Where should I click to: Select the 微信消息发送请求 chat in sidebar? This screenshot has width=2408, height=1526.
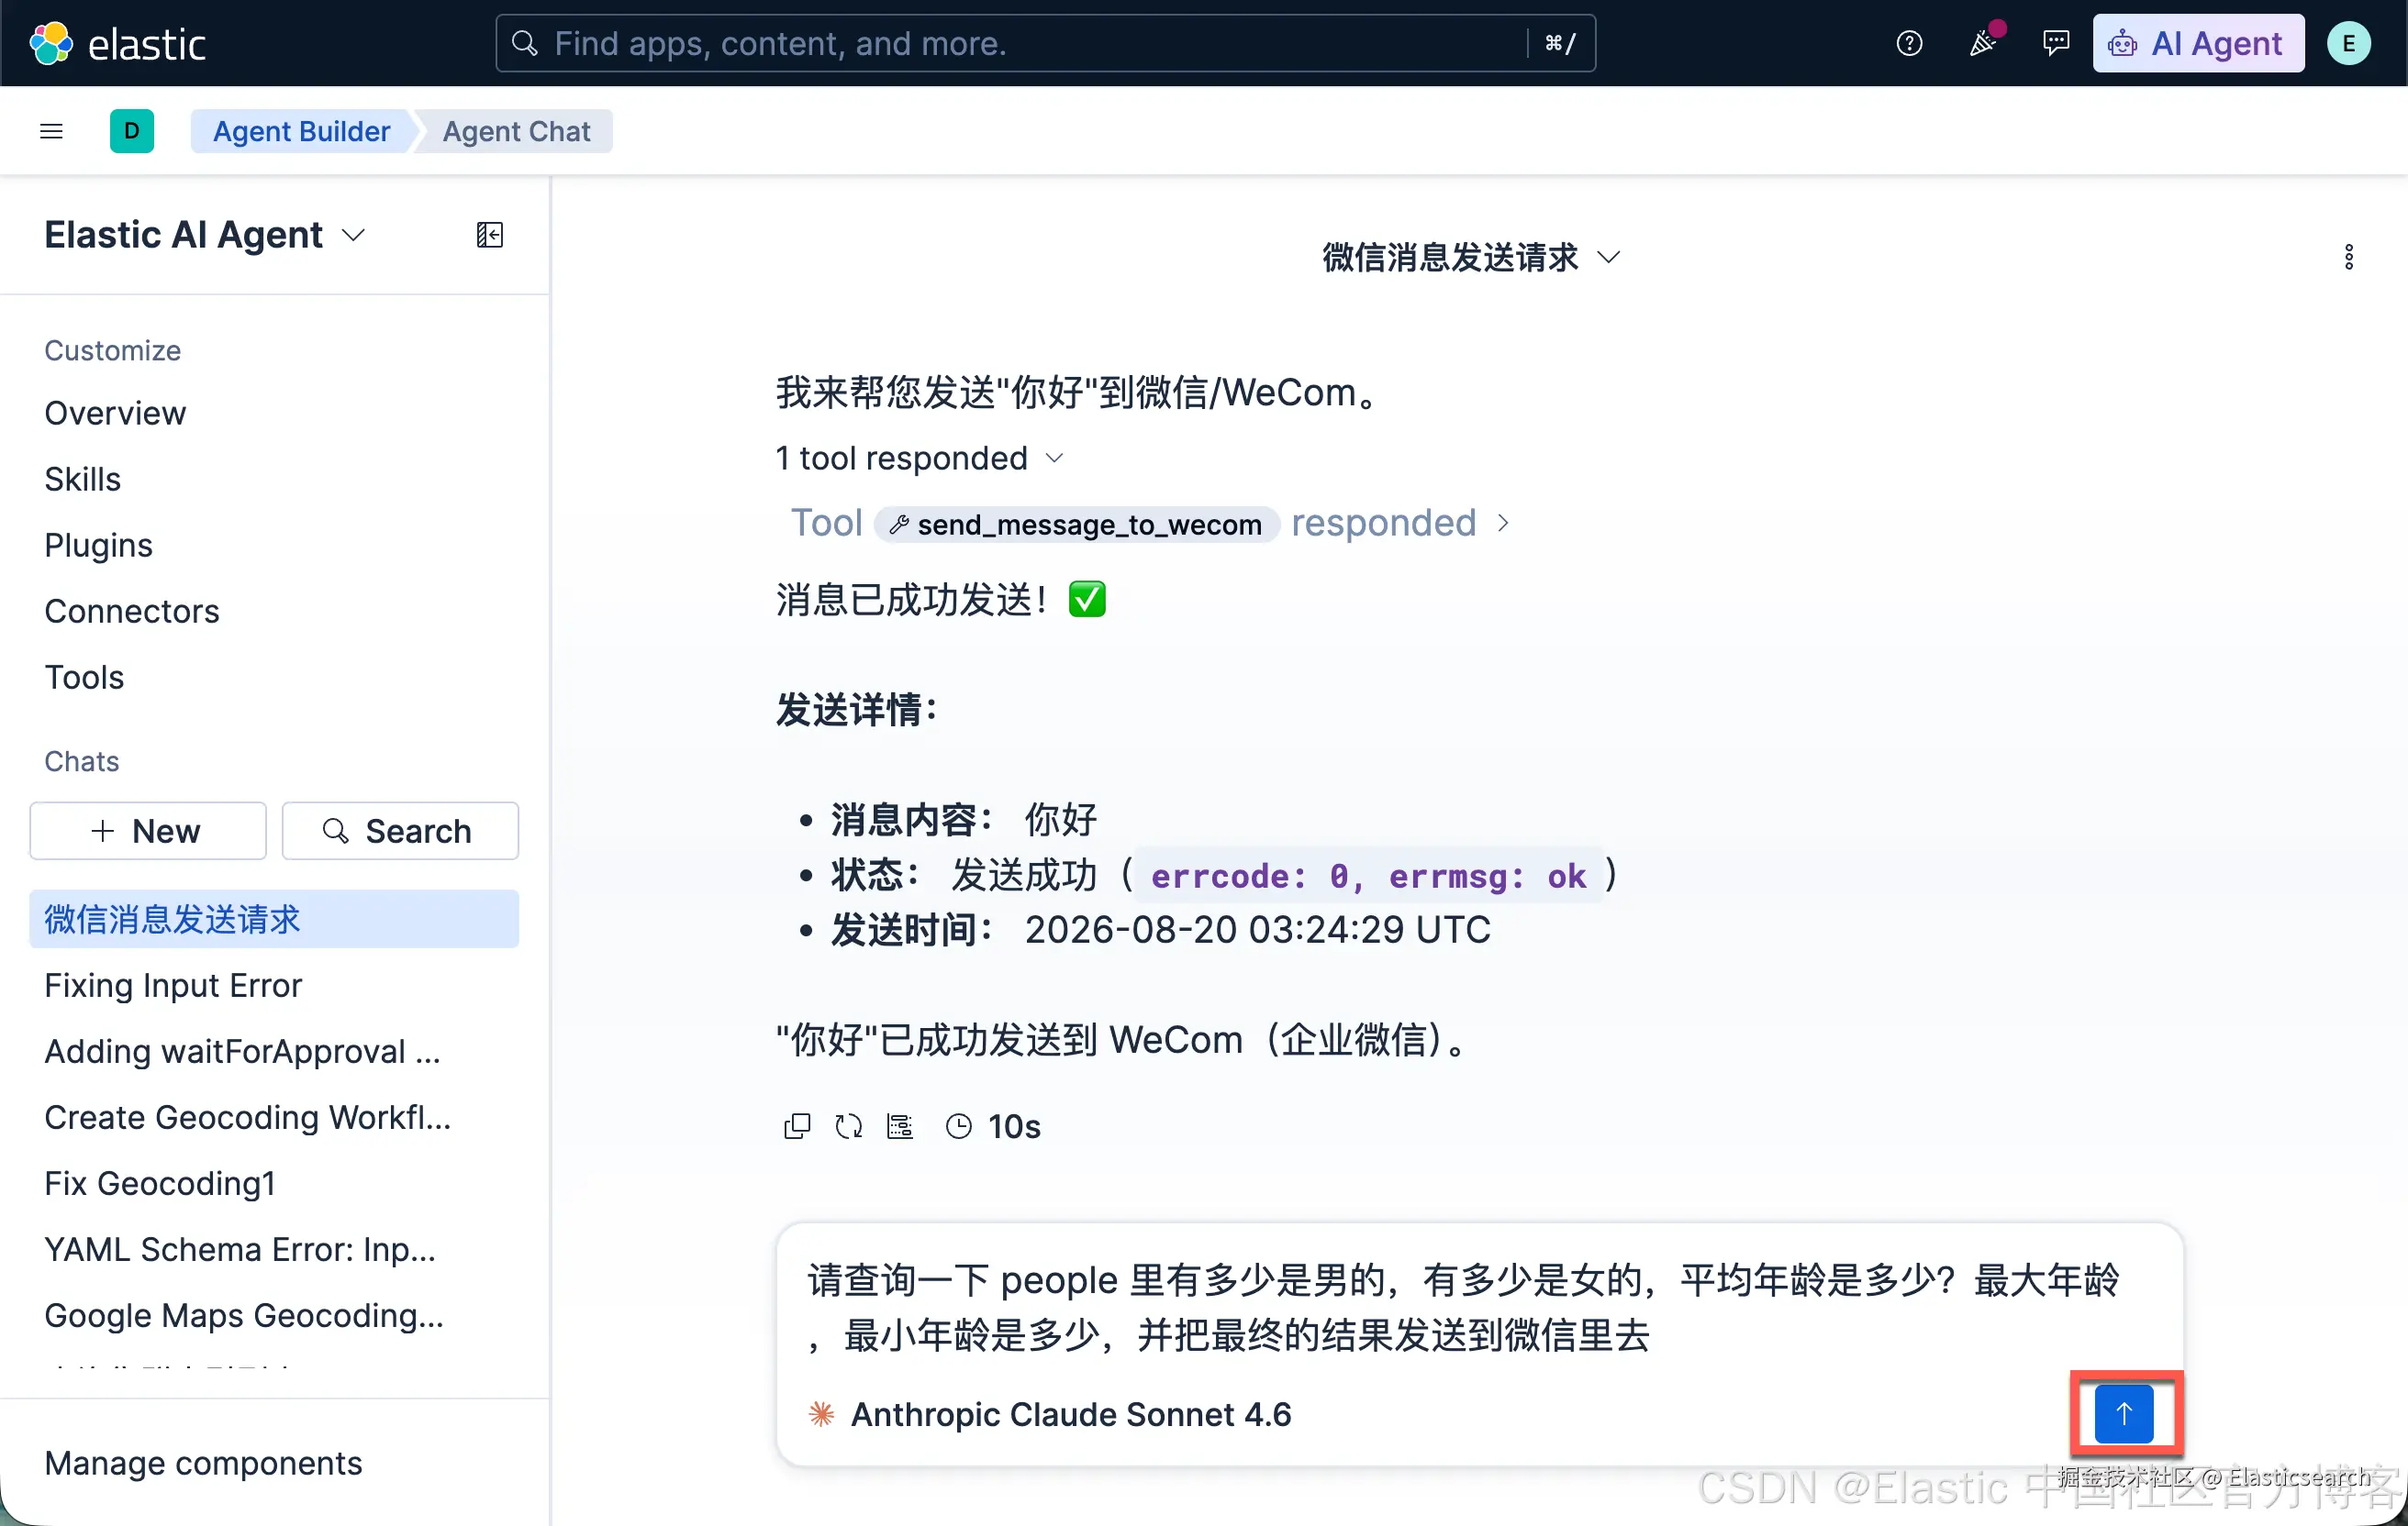click(x=274, y=918)
